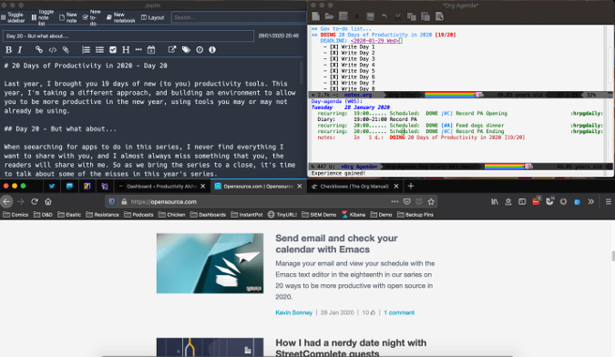Click Emacs copy toolbar icon
The image size is (615, 357).
pos(412,16)
